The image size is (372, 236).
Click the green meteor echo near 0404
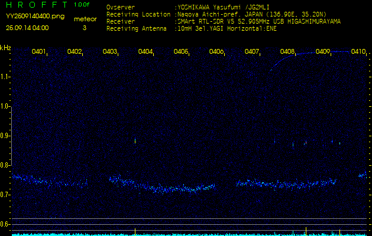coord(135,141)
